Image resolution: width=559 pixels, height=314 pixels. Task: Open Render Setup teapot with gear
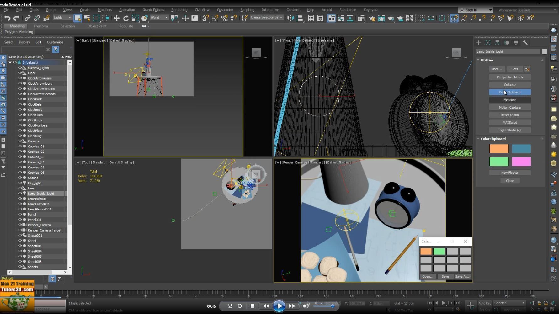(x=372, y=18)
